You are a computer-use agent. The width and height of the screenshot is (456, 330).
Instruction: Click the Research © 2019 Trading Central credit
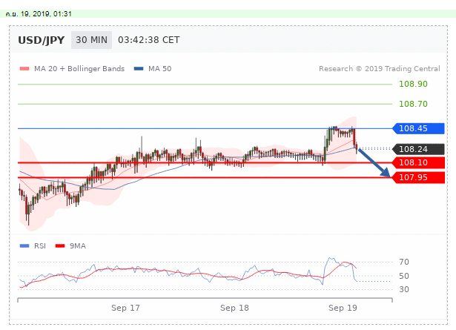click(380, 69)
